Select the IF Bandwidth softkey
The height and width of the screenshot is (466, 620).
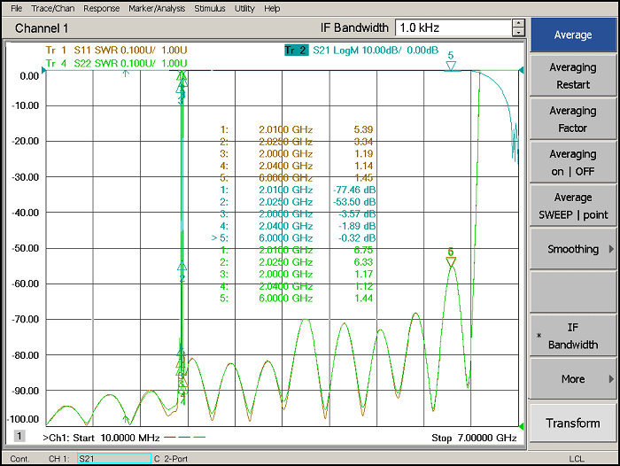point(573,336)
